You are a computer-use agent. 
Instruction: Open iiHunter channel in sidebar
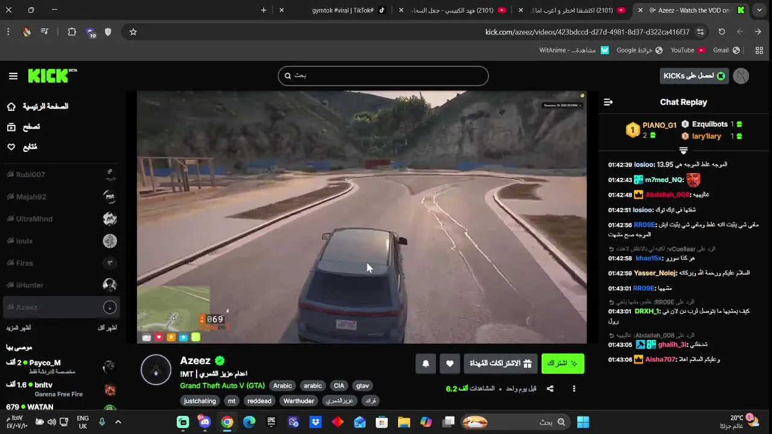(x=62, y=285)
